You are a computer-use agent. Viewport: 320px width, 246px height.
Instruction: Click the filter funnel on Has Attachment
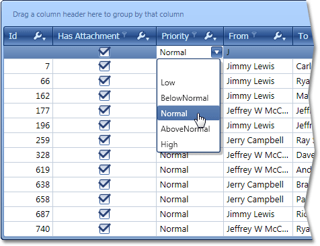124,35
